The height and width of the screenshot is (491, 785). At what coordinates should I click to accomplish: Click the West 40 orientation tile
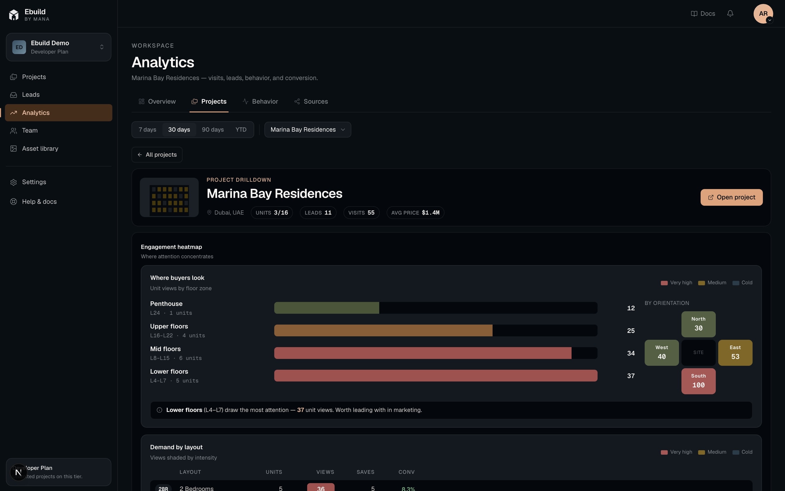pyautogui.click(x=661, y=353)
